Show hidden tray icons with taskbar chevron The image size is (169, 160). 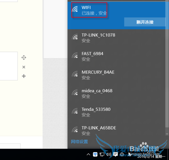(x=89, y=154)
